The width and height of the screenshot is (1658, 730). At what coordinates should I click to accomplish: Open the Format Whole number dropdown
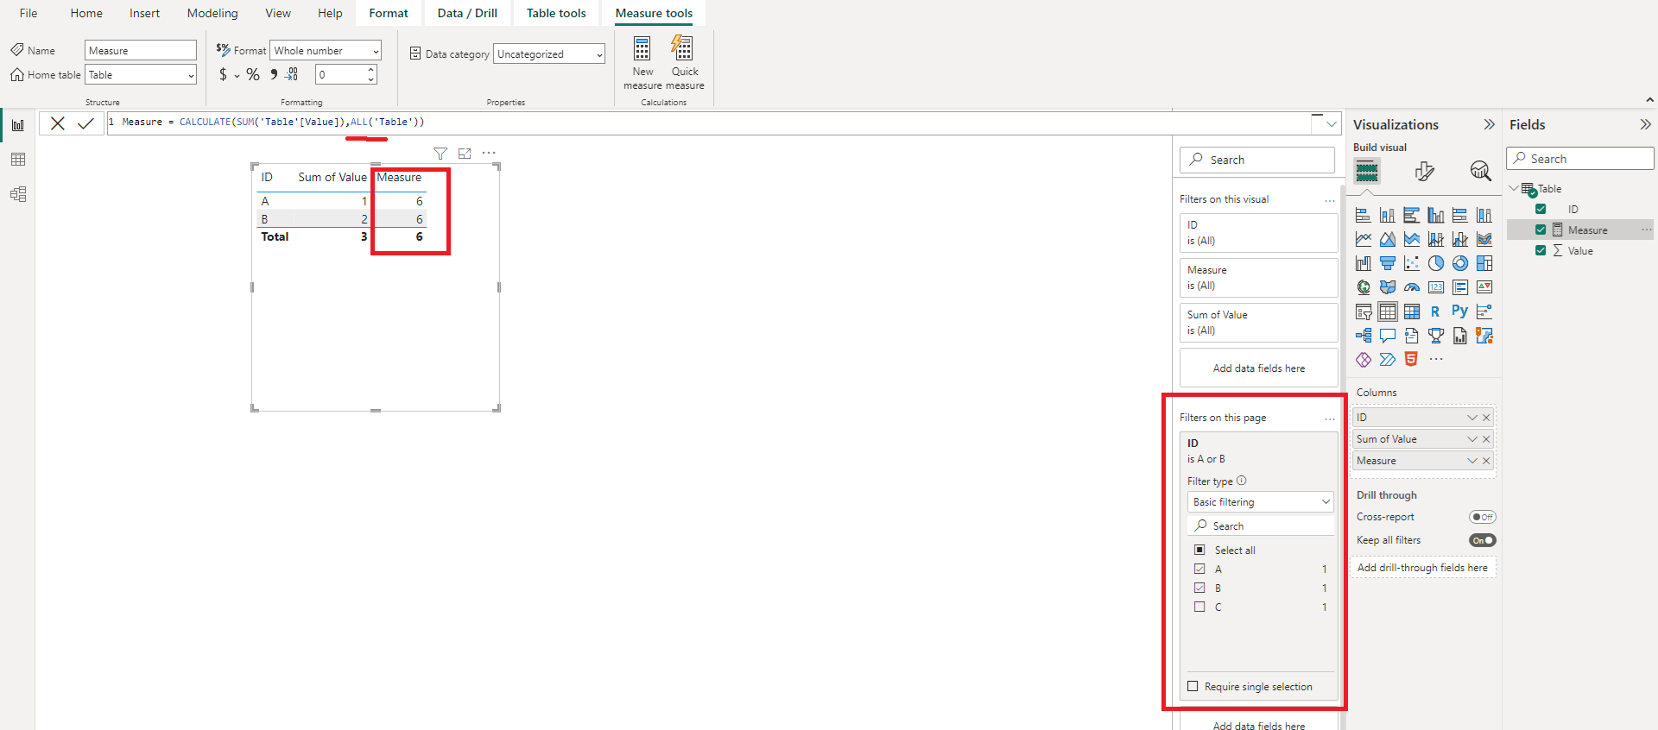pos(326,51)
